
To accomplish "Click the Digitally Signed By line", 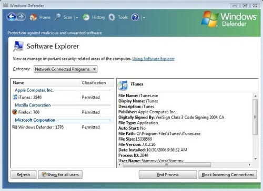I will 171,118.
